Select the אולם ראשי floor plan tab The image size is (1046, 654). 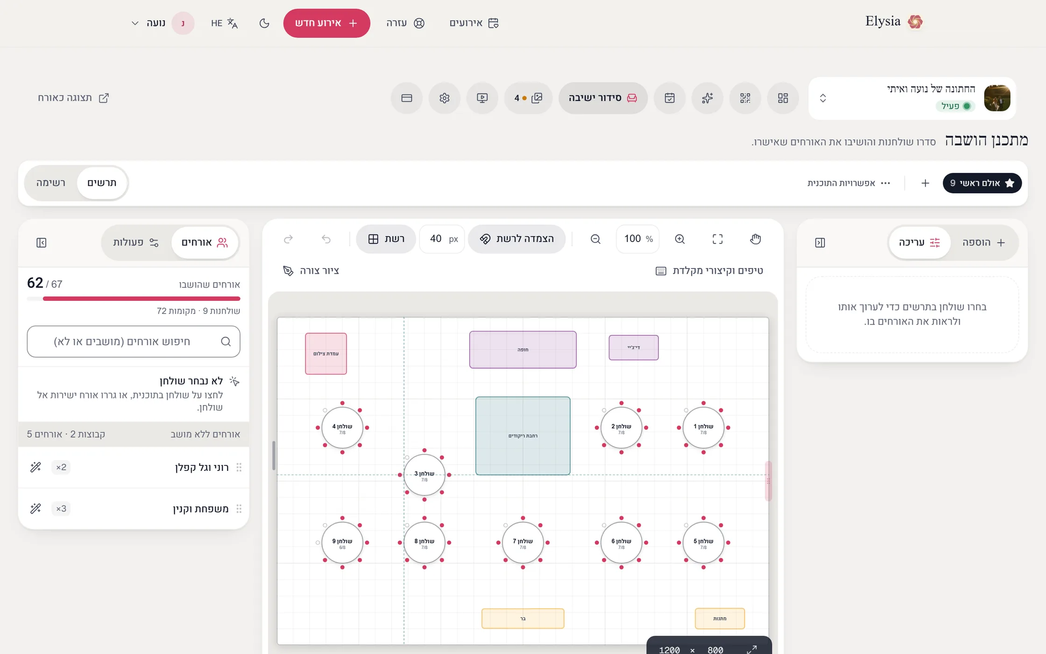pyautogui.click(x=982, y=183)
